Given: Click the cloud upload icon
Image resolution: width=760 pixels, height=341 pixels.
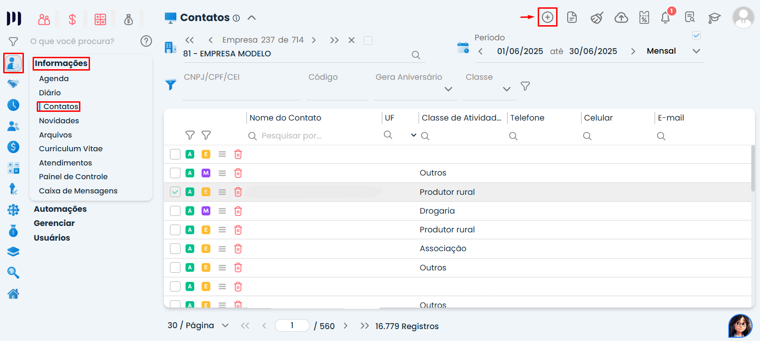Looking at the screenshot, I should 621,18.
